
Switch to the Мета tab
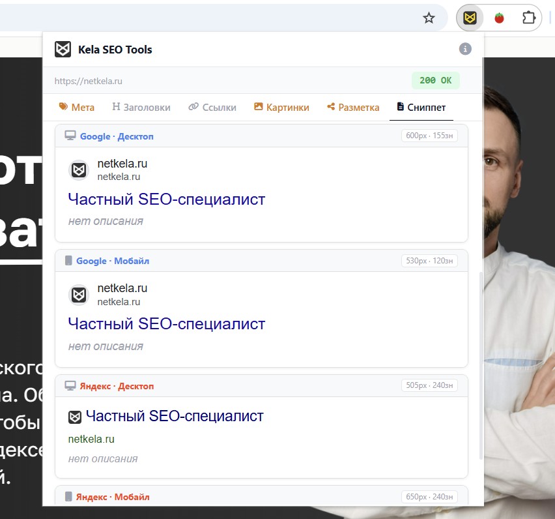(77, 107)
